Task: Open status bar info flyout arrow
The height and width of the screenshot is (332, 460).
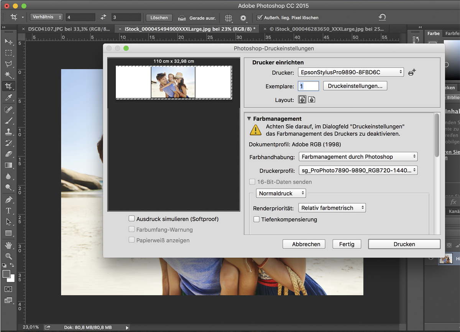Action: (x=127, y=327)
